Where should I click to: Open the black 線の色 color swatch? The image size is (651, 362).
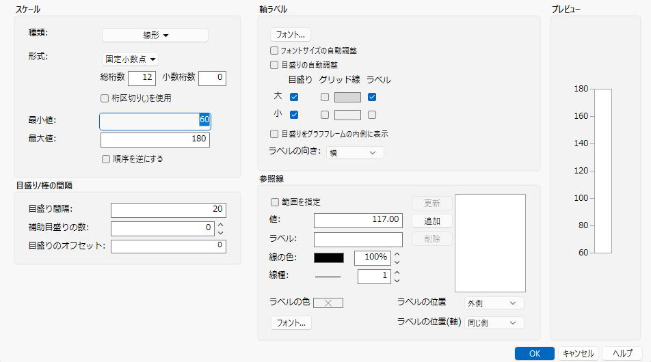pyautogui.click(x=328, y=258)
